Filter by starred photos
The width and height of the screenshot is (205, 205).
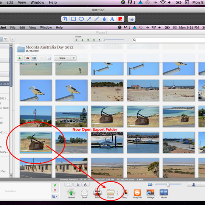76,40
